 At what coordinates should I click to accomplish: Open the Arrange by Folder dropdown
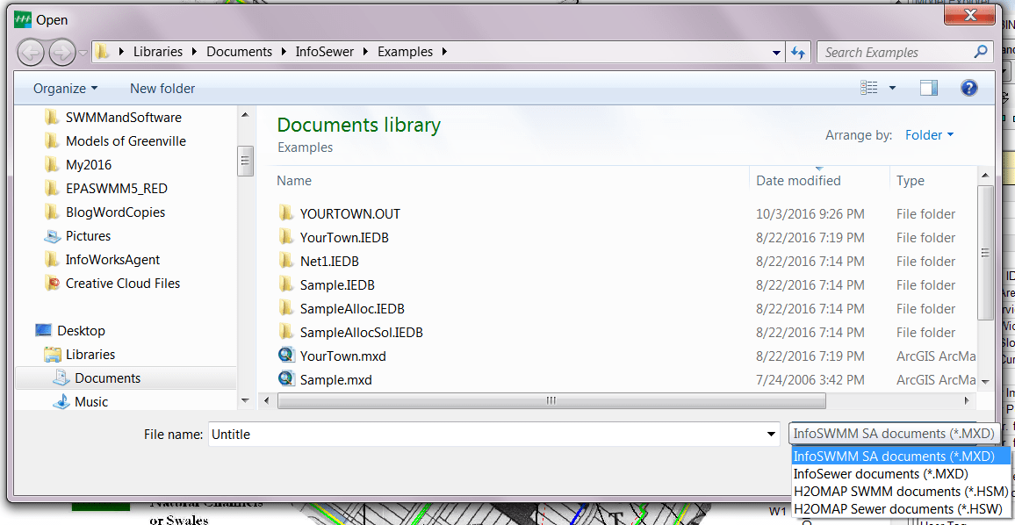click(930, 135)
